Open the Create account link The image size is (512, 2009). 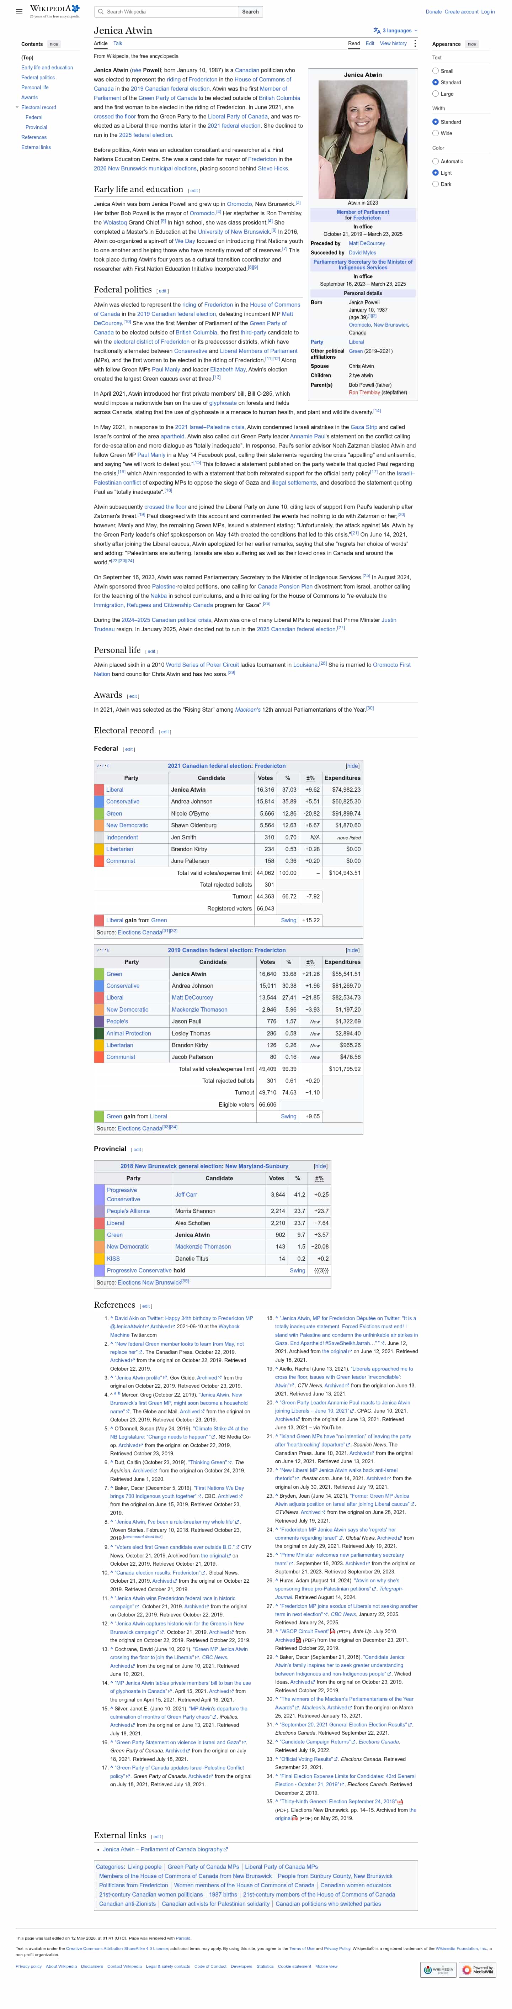click(x=462, y=12)
